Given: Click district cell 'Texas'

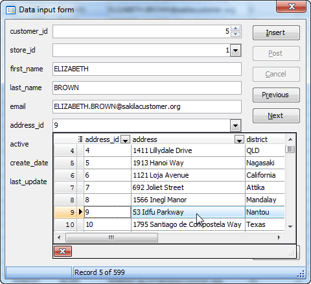Looking at the screenshot, I should coord(265,224).
